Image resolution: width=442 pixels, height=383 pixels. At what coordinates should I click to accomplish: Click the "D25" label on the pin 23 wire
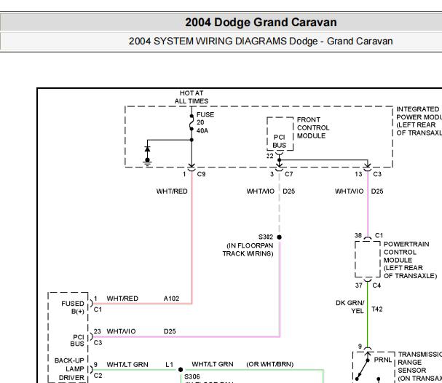(170, 331)
